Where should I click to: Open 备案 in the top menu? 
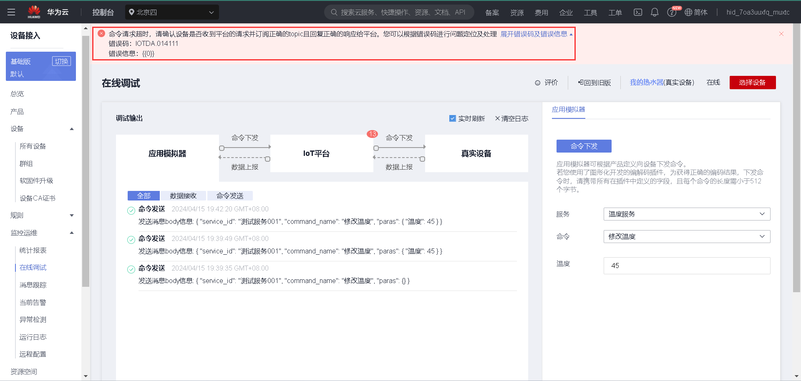[x=492, y=13]
